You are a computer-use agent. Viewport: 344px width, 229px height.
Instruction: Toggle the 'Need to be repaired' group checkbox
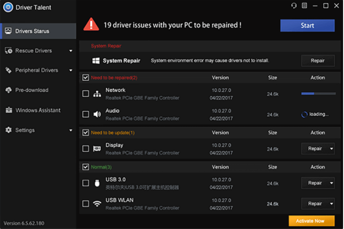[86, 78]
